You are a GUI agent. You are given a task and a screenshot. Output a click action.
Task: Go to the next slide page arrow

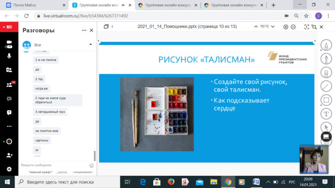pos(273,27)
